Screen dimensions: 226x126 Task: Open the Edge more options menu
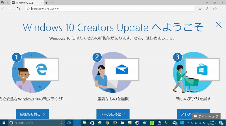pyautogui.click(x=222, y=9)
